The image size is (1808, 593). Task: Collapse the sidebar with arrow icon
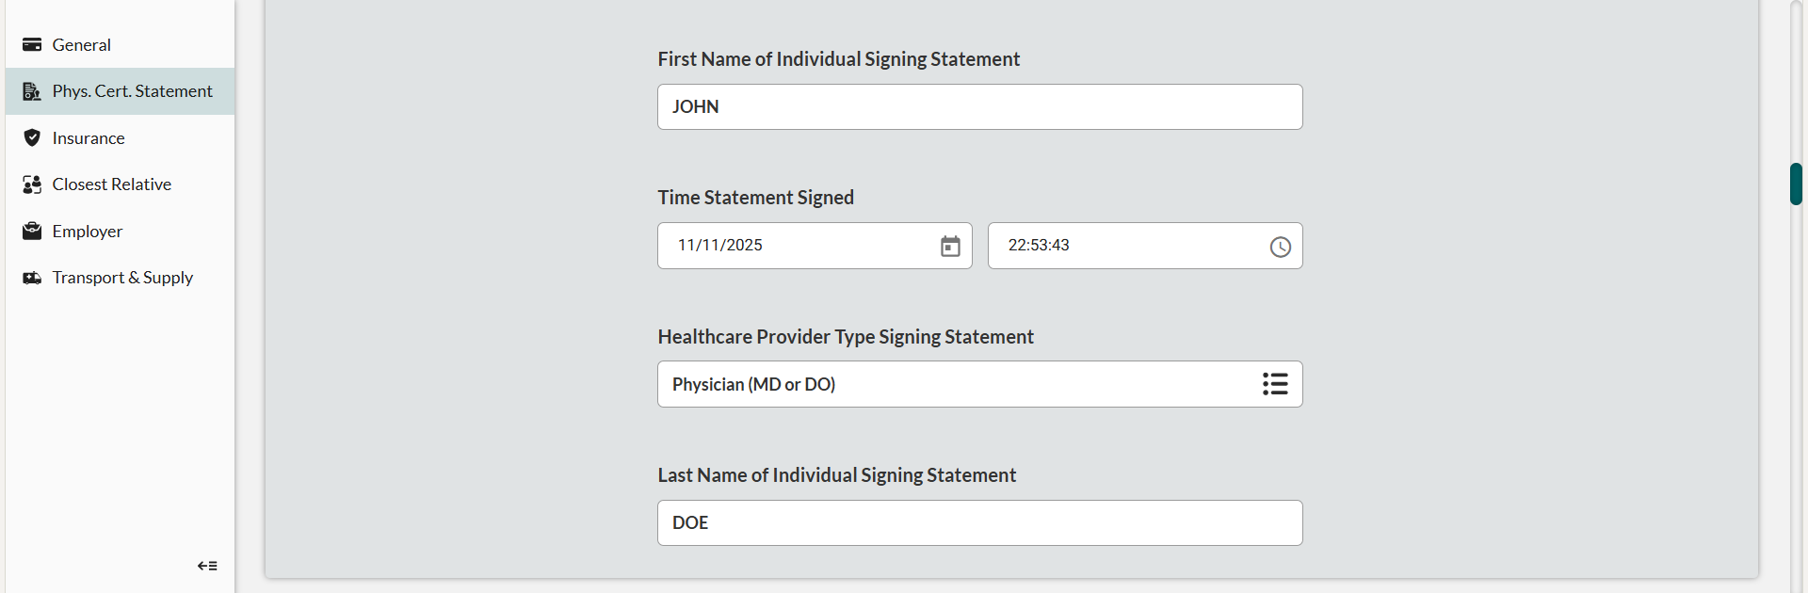pyautogui.click(x=207, y=566)
